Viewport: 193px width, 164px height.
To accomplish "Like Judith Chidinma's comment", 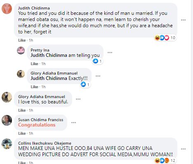I will click(22, 40).
